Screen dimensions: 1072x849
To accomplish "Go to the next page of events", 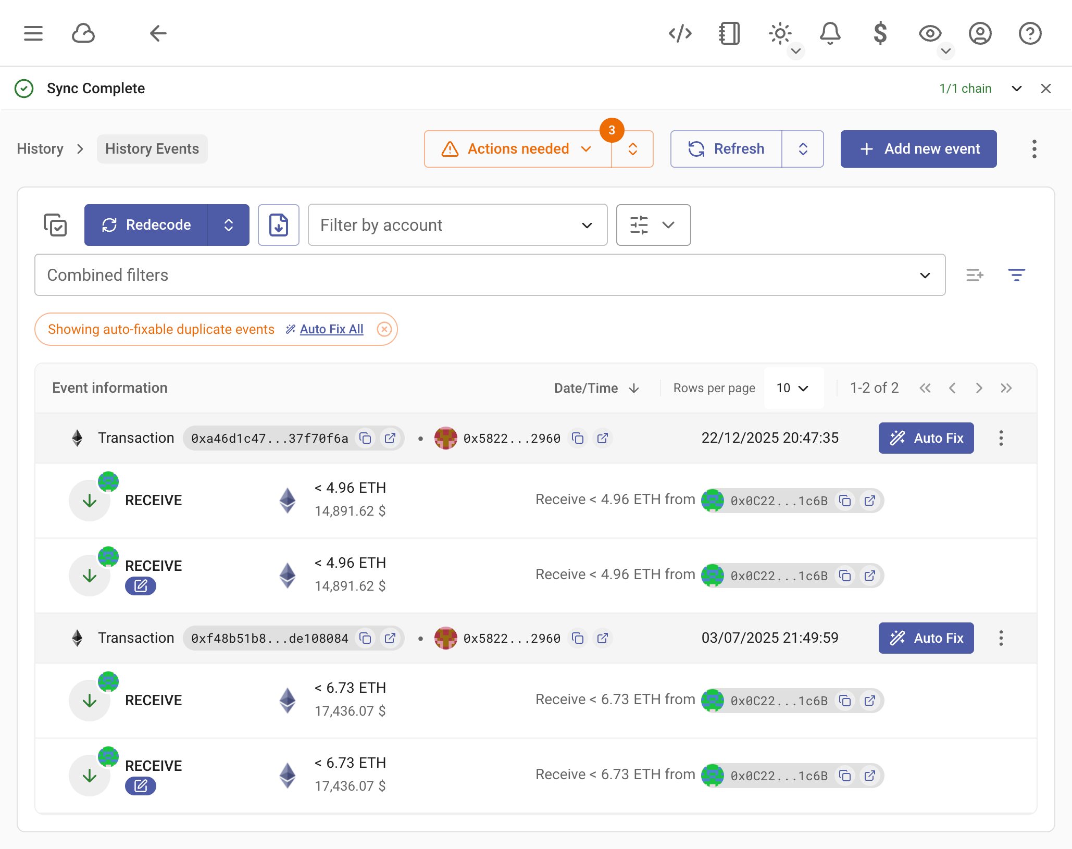I will 979,388.
